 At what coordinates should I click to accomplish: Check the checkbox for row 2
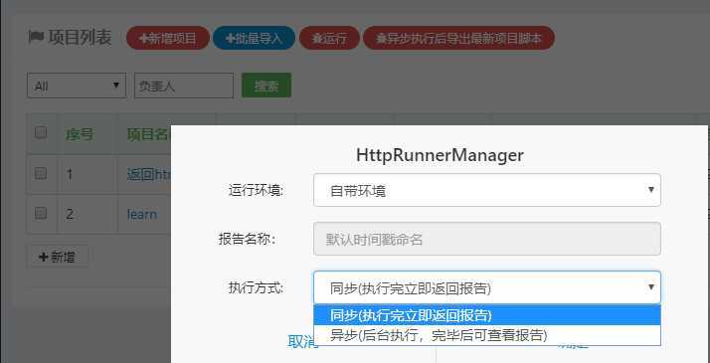tap(41, 213)
